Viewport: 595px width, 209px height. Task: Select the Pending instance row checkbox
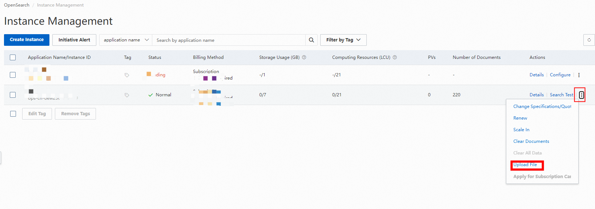coord(13,75)
